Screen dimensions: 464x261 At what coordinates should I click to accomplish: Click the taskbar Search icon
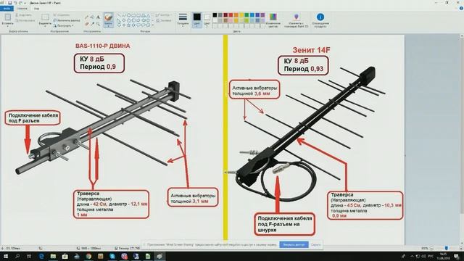pos(17,256)
